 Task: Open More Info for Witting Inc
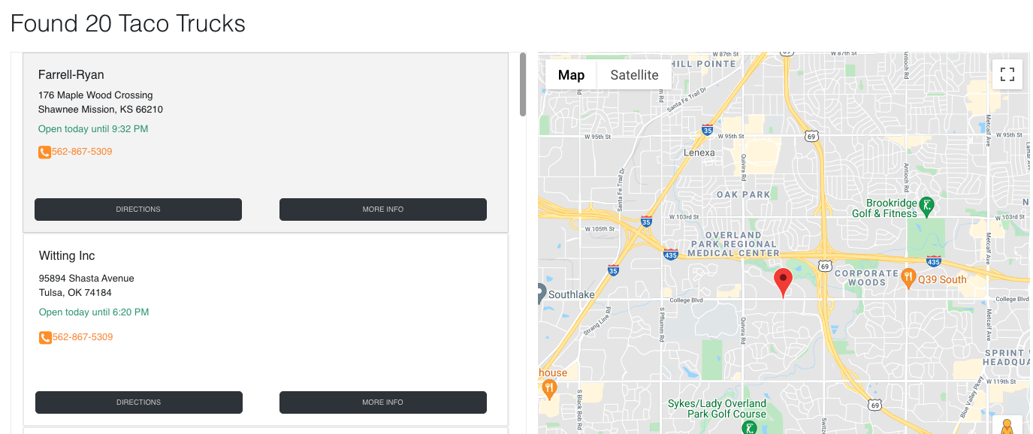click(382, 402)
